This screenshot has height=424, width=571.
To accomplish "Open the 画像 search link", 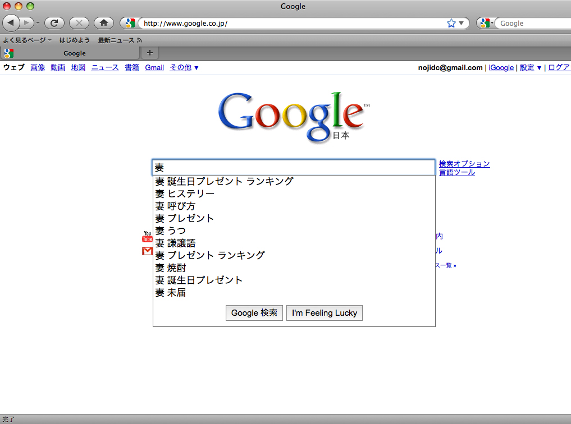I will coord(38,68).
